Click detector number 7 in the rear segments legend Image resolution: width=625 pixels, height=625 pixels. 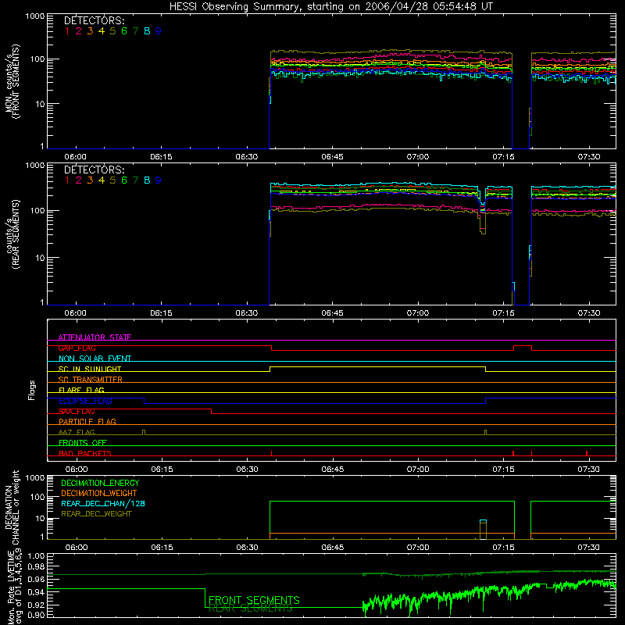(x=135, y=180)
